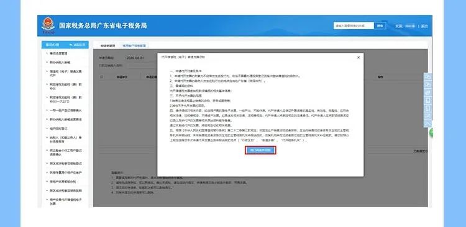The image size is (466, 227).
Task: Click the green chat bubble icon at right edge
Action: click(431, 133)
